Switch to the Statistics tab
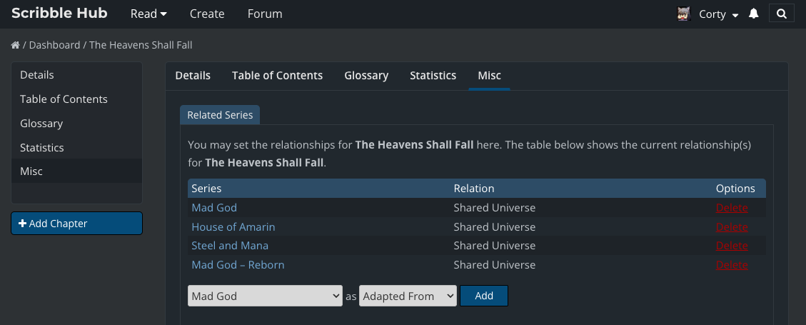Viewport: 806px width, 325px height. [x=433, y=75]
